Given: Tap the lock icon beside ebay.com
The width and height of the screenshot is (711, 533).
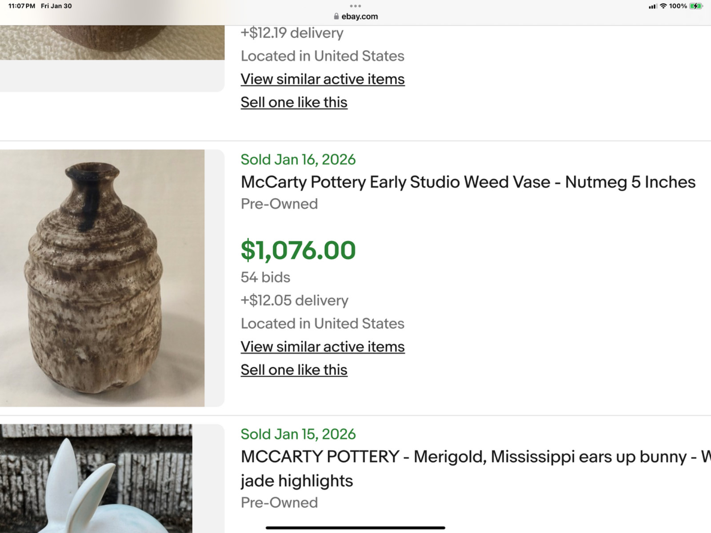Looking at the screenshot, I should [x=336, y=16].
